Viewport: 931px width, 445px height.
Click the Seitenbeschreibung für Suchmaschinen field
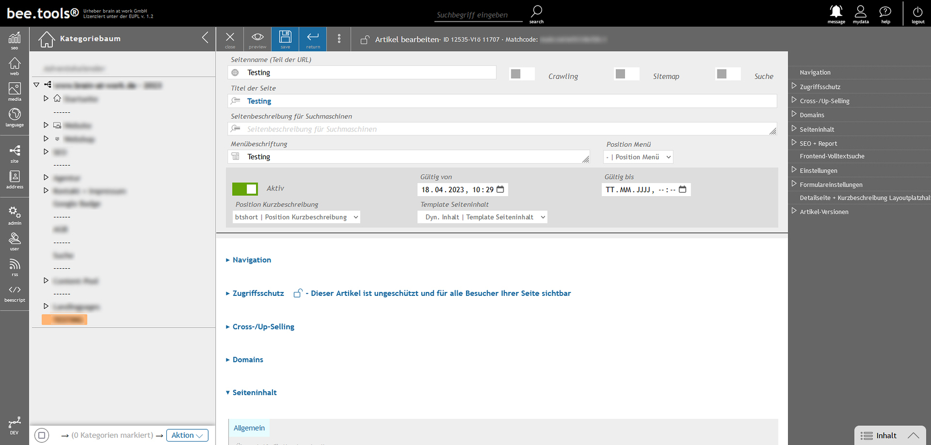click(502, 129)
